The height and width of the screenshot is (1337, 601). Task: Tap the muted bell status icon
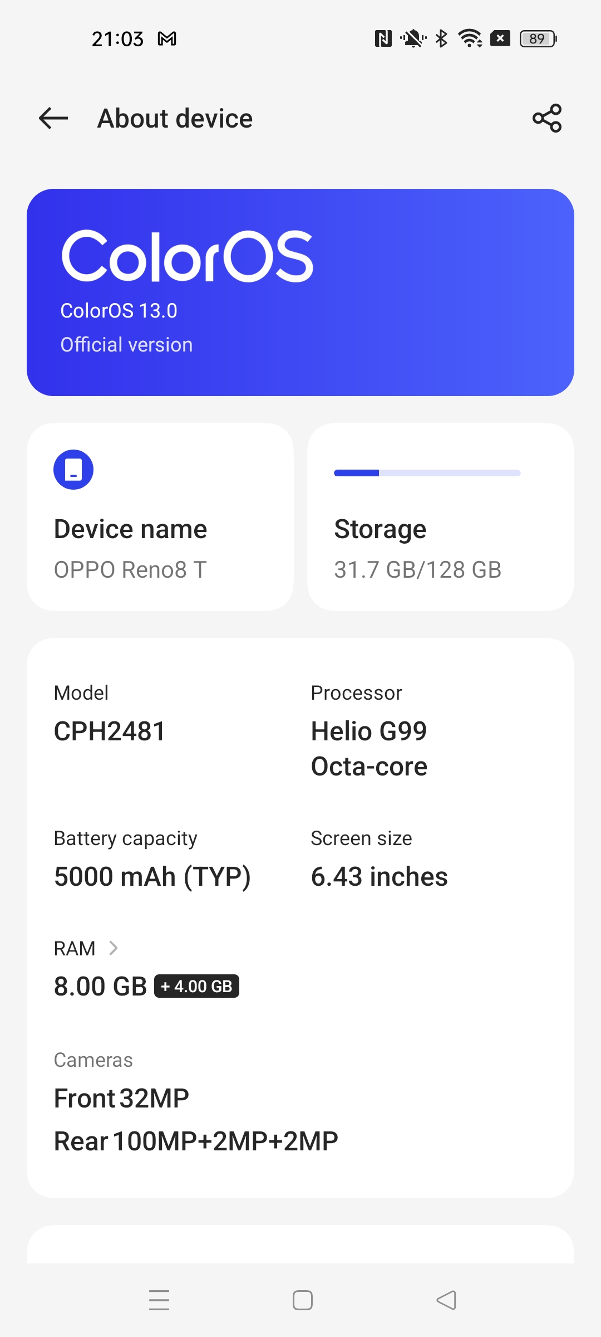(413, 38)
